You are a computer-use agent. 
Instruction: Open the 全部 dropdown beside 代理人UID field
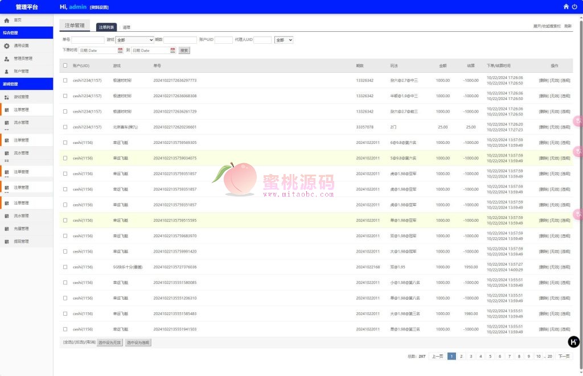click(x=284, y=40)
